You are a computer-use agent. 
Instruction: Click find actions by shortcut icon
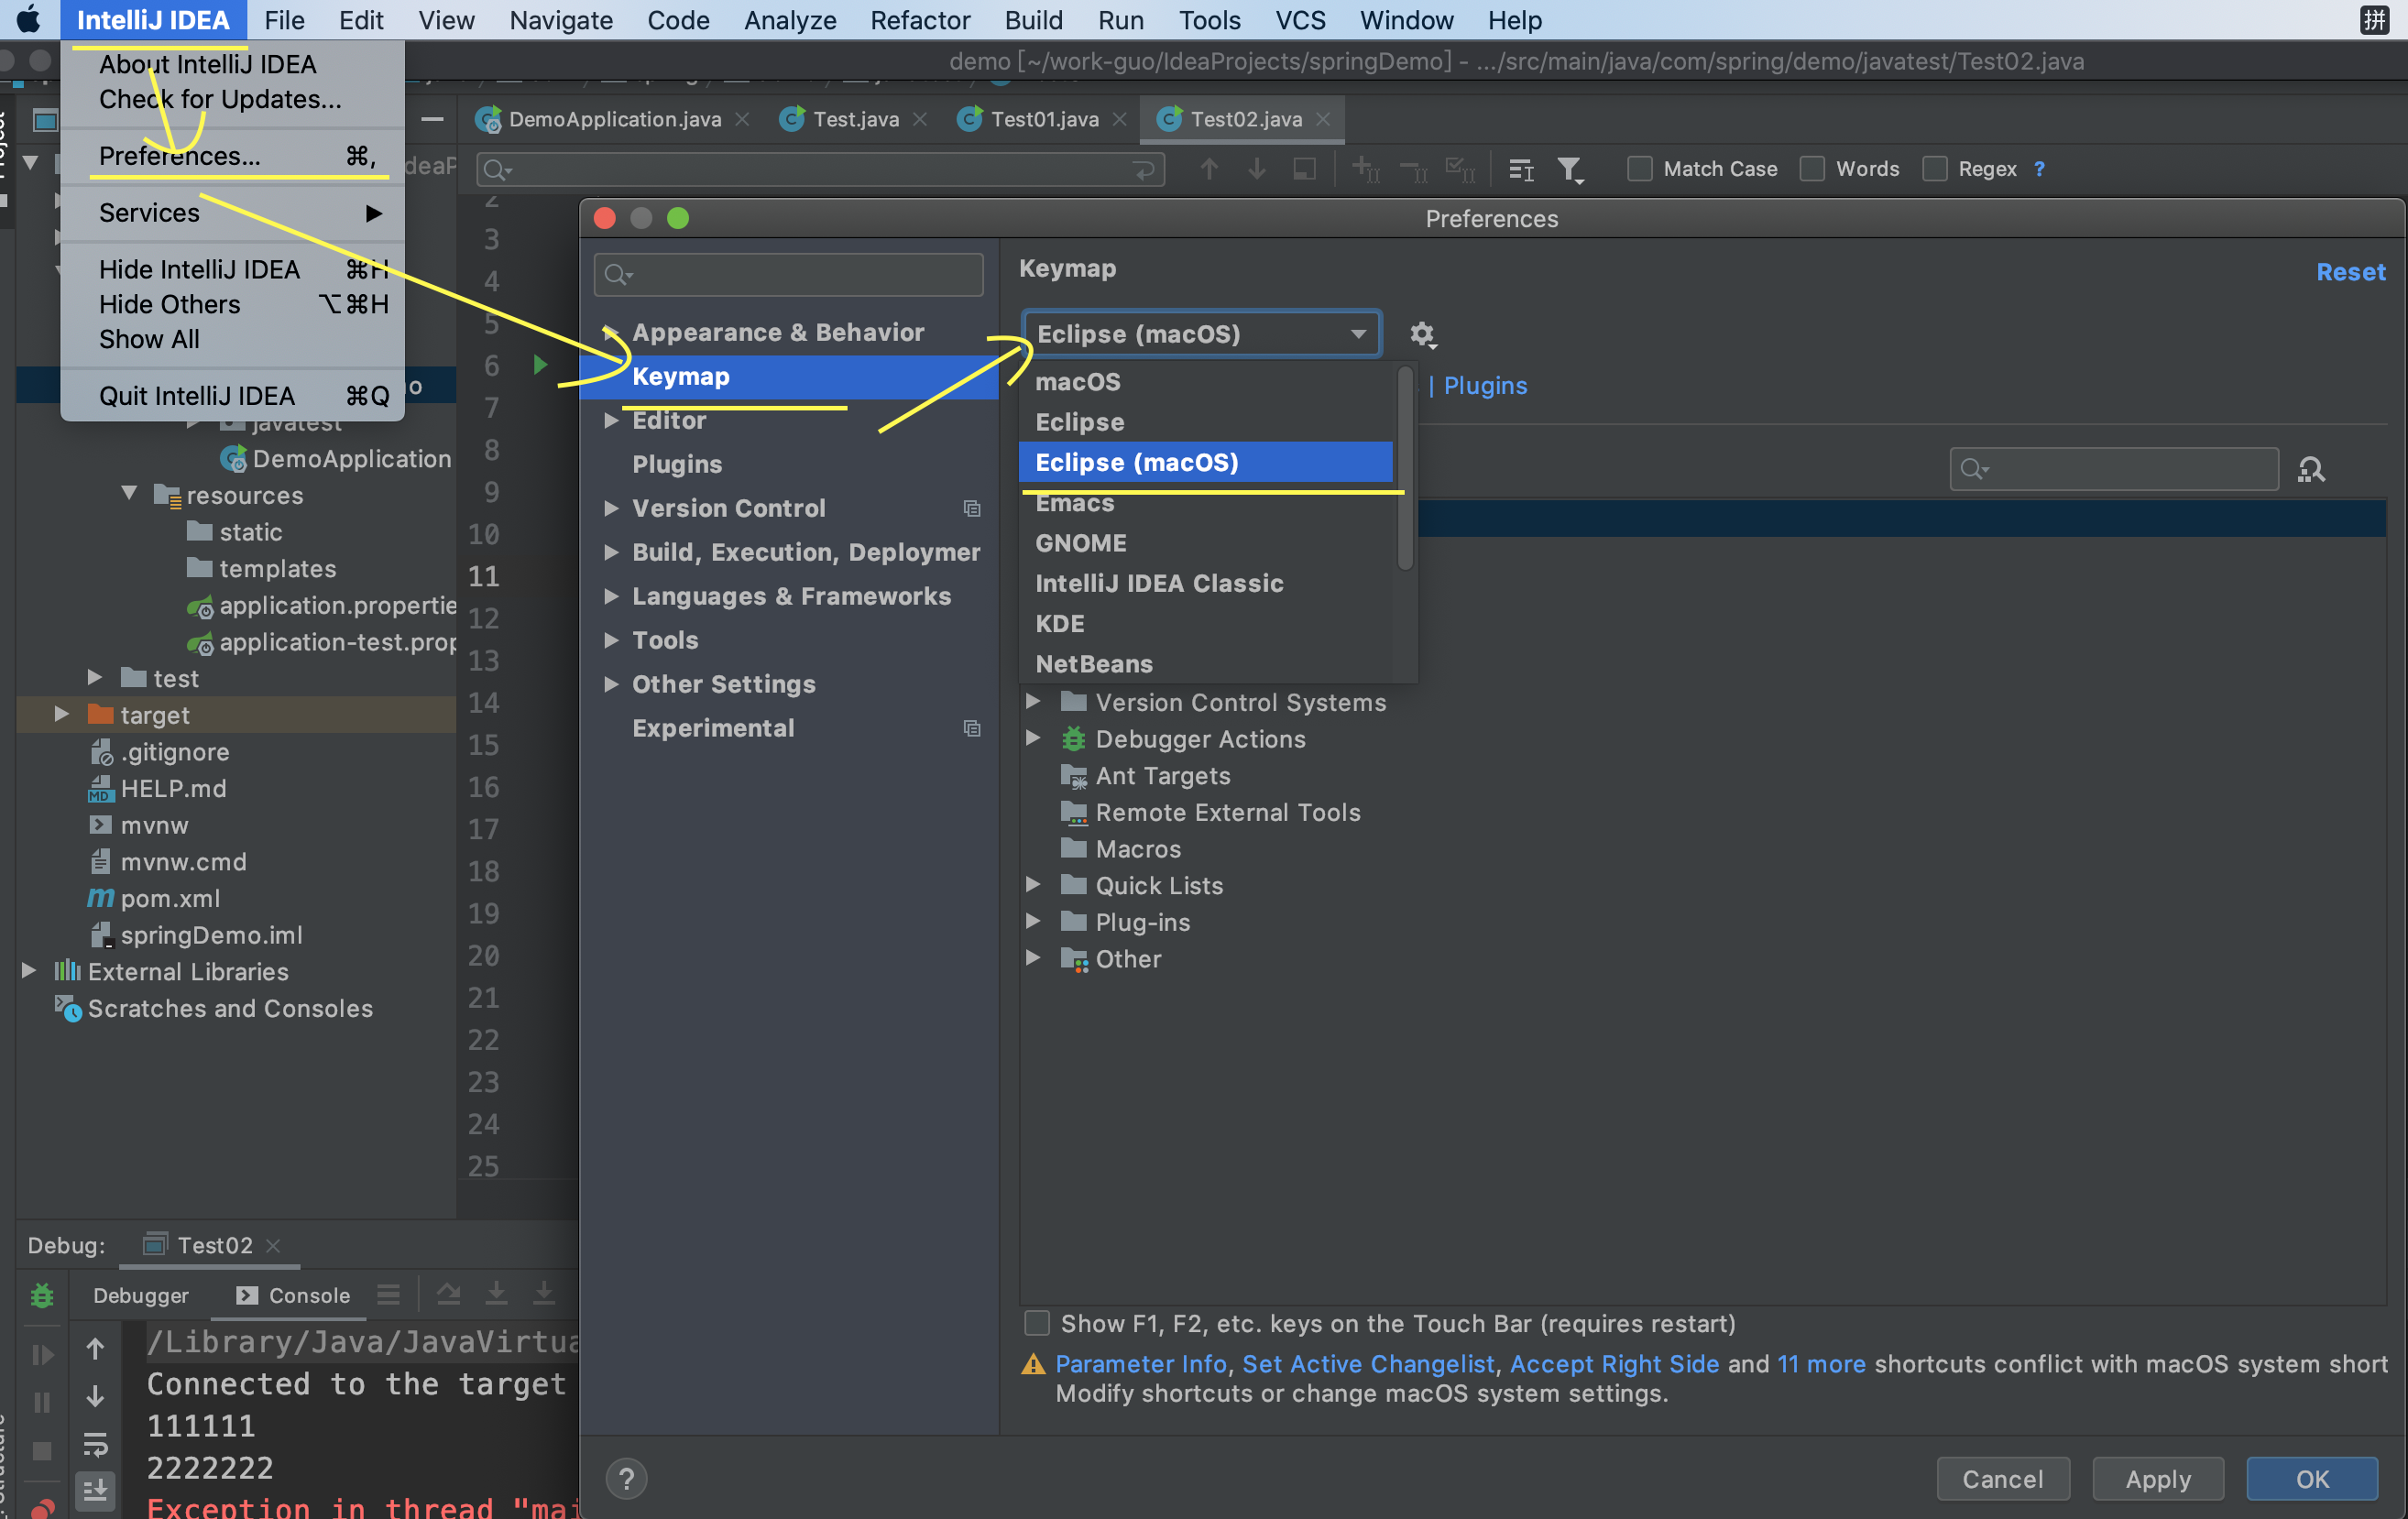[2310, 469]
